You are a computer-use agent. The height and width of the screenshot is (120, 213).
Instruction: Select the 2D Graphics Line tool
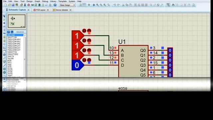coord(4,65)
